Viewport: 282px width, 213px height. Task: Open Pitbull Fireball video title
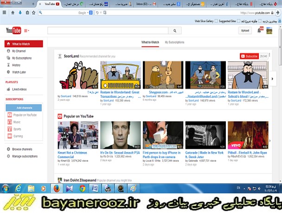247,153
